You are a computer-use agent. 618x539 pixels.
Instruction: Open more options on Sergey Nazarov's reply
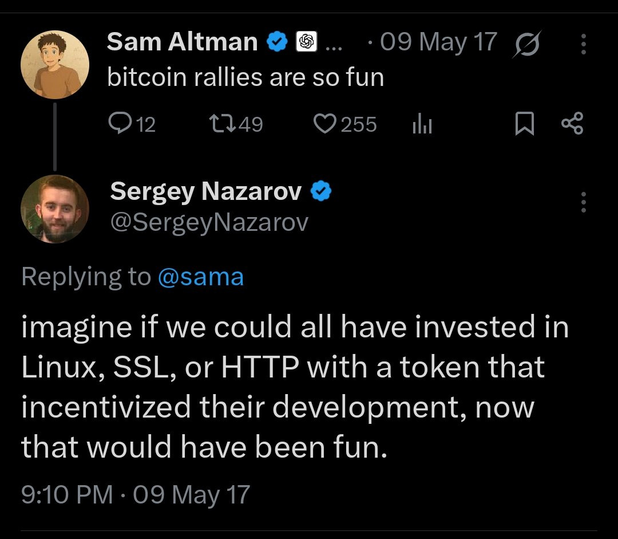tap(583, 202)
